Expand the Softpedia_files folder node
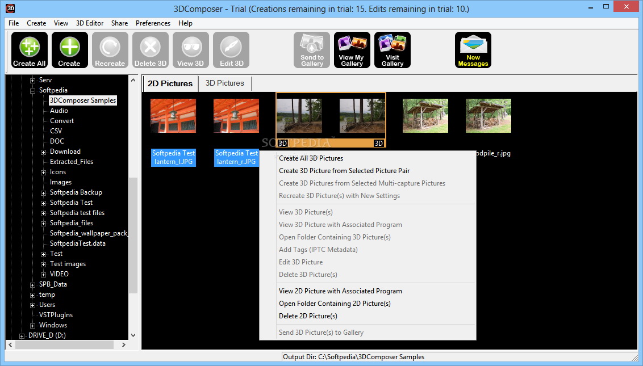Viewport: 643px width, 366px height. tap(44, 224)
